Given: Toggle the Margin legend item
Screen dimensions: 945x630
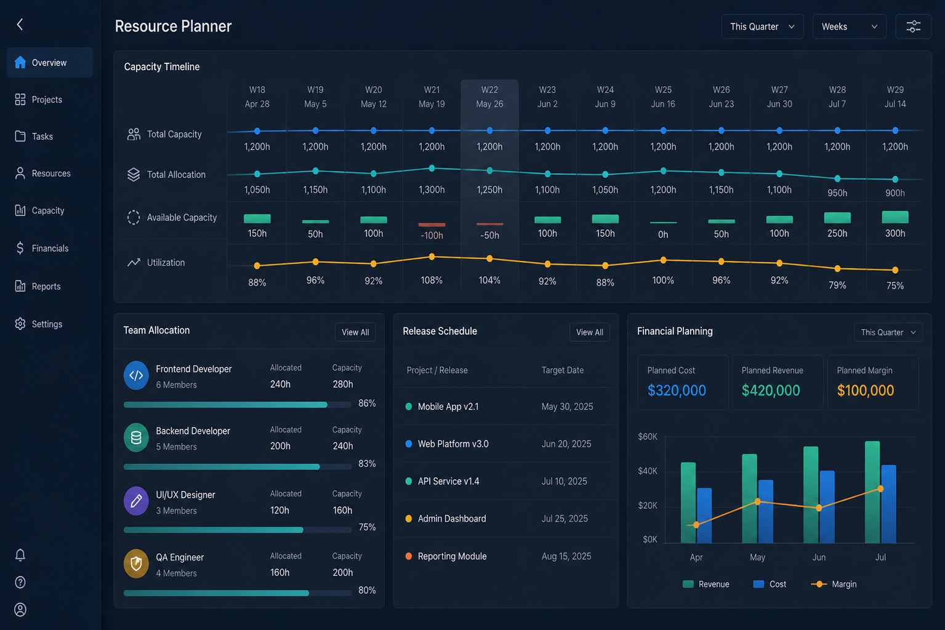Looking at the screenshot, I should (834, 584).
